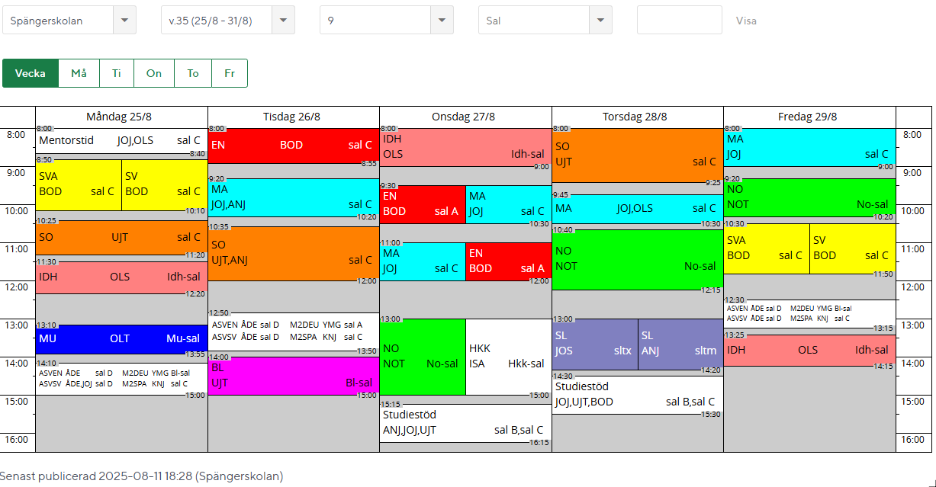The width and height of the screenshot is (936, 487).
Task: Select the Vecka view tab
Action: (x=31, y=73)
